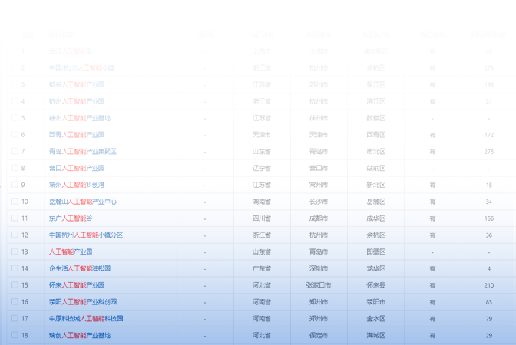Select the 滨江区 district cell
Screen dimensions: 516x345
click(375, 101)
